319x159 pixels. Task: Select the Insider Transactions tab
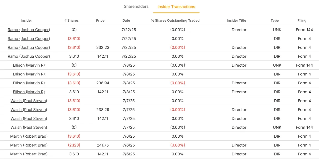point(176,7)
